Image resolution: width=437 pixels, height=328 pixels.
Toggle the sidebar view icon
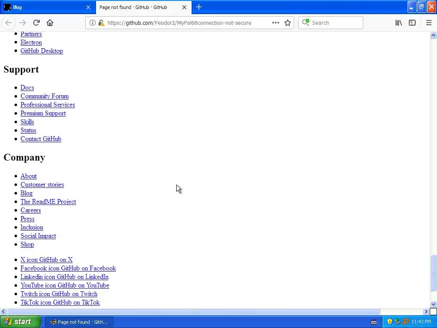click(x=412, y=23)
